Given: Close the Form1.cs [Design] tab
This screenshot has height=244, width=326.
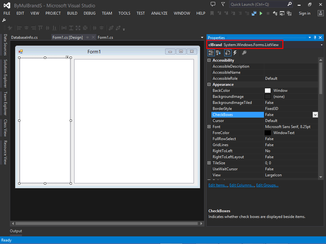Looking at the screenshot, I should (93, 37).
